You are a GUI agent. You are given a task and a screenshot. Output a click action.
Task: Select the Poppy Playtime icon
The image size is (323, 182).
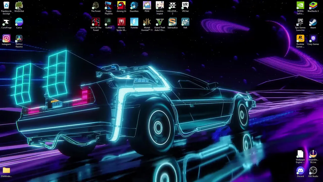tap(109, 5)
